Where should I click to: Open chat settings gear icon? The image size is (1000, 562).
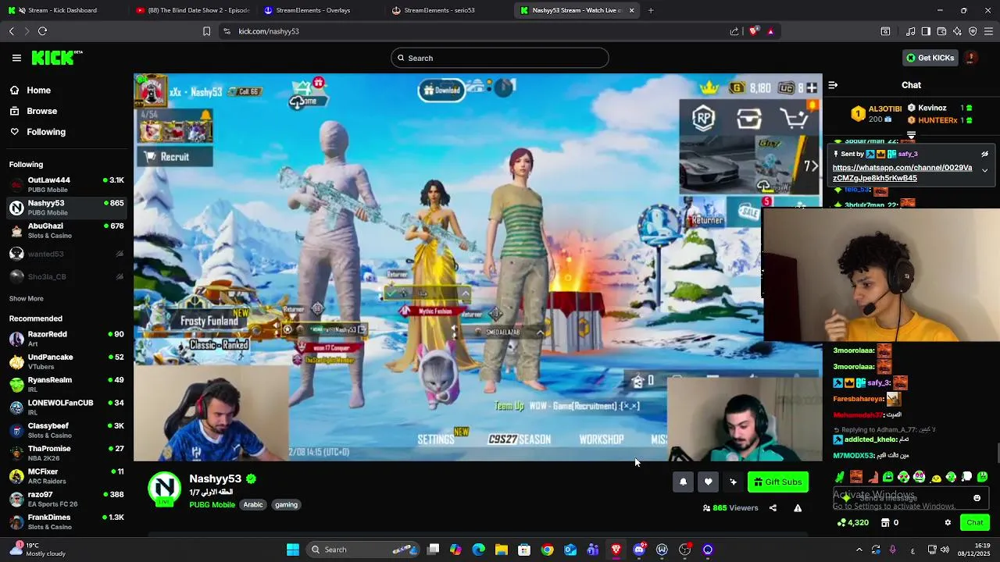click(x=948, y=523)
